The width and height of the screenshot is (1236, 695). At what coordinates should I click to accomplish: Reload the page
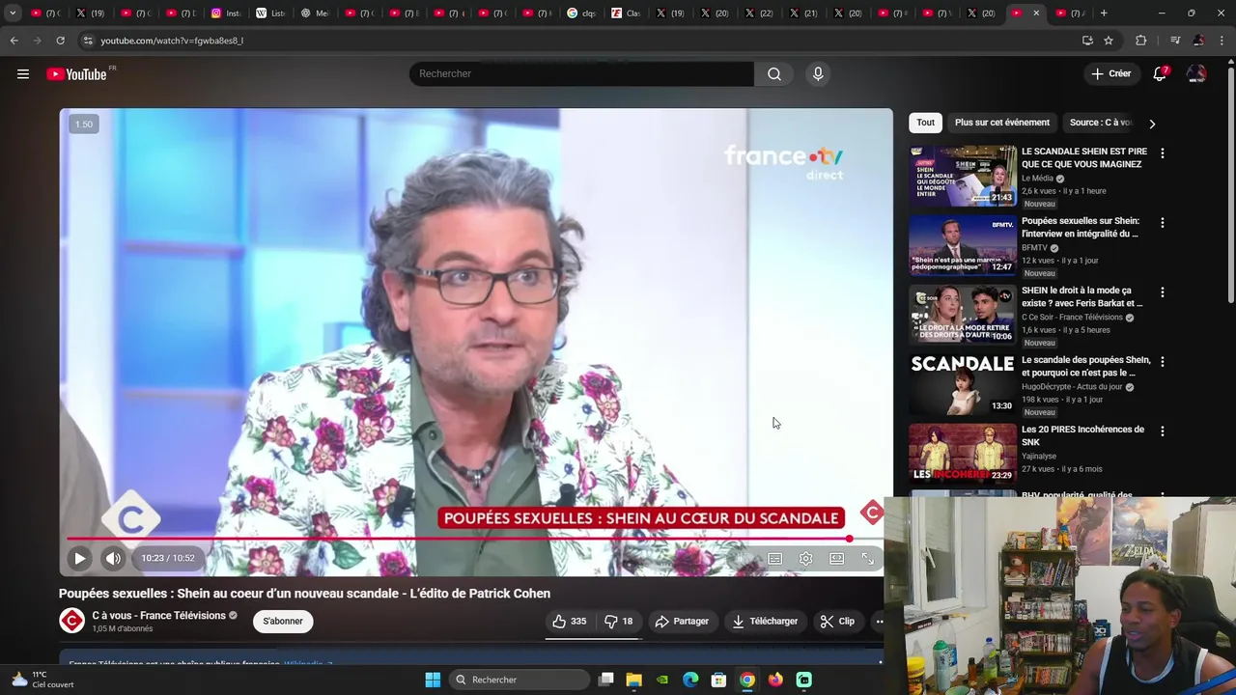coord(60,41)
